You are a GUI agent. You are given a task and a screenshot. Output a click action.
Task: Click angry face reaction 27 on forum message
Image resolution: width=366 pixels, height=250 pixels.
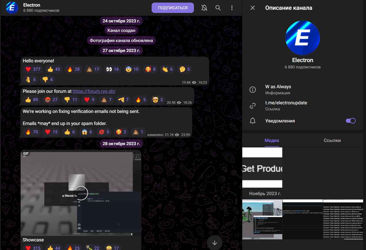51,100
